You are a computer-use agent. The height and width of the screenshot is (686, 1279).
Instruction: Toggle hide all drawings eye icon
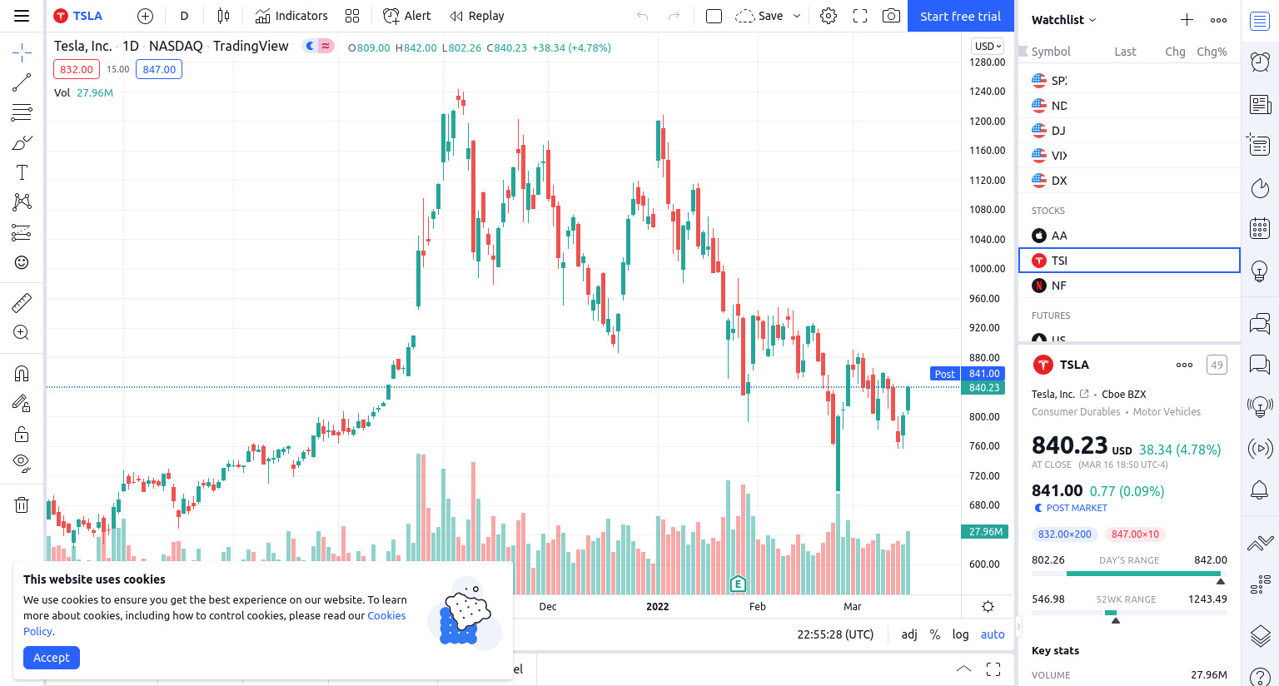(22, 463)
